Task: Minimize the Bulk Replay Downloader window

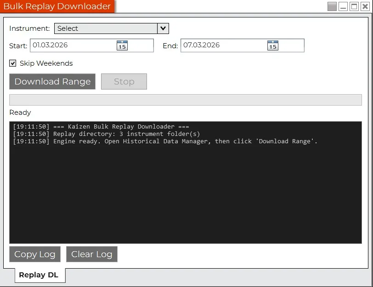Action: point(343,6)
